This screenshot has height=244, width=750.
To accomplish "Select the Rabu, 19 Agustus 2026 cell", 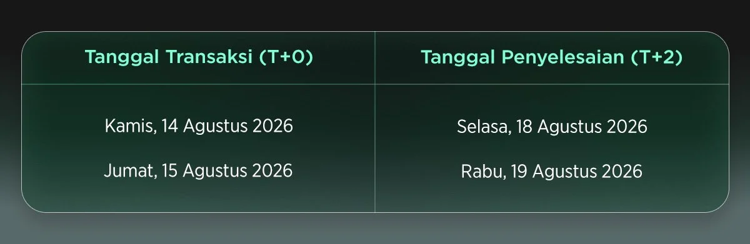I will (551, 171).
